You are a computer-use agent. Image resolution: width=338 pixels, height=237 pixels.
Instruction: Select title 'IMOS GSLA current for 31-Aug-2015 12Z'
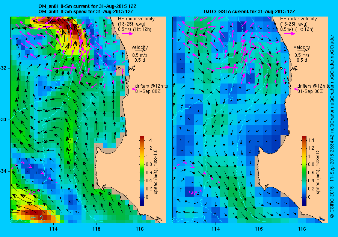click(x=250, y=11)
